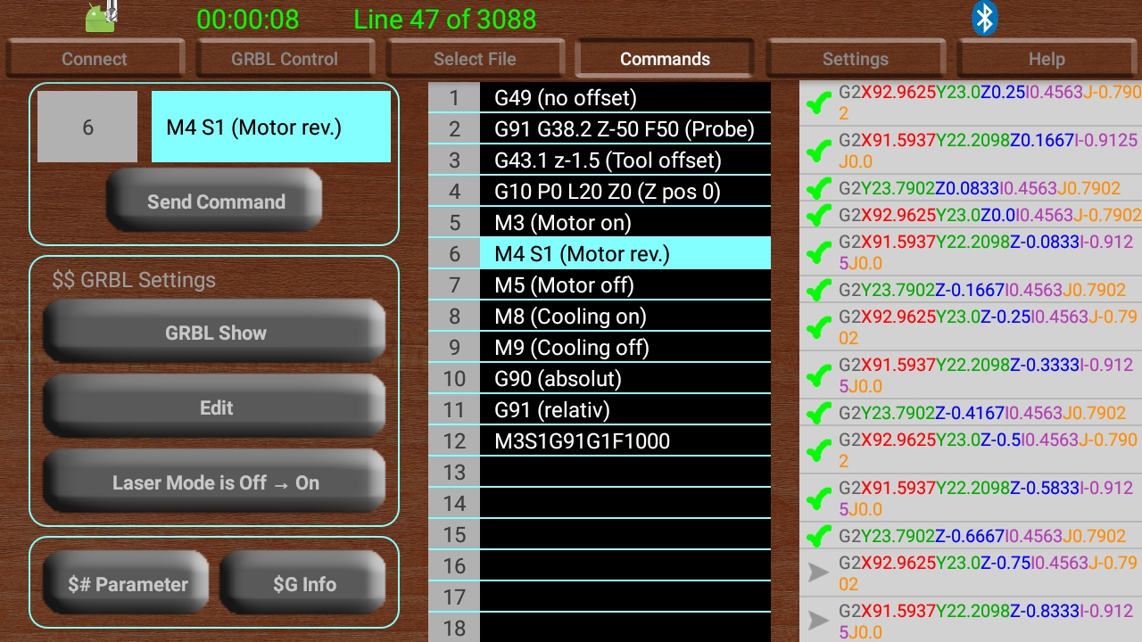The height and width of the screenshot is (642, 1142).
Task: Tap the command number box showing 6 beside the M4 S1 field
Action: coord(87,127)
